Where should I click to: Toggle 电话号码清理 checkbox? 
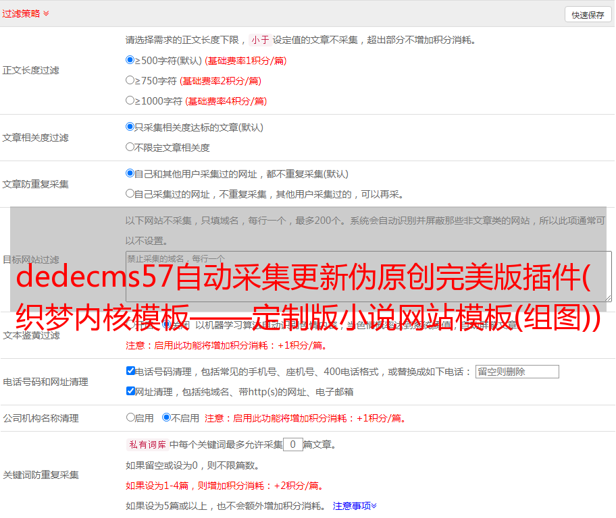click(130, 371)
